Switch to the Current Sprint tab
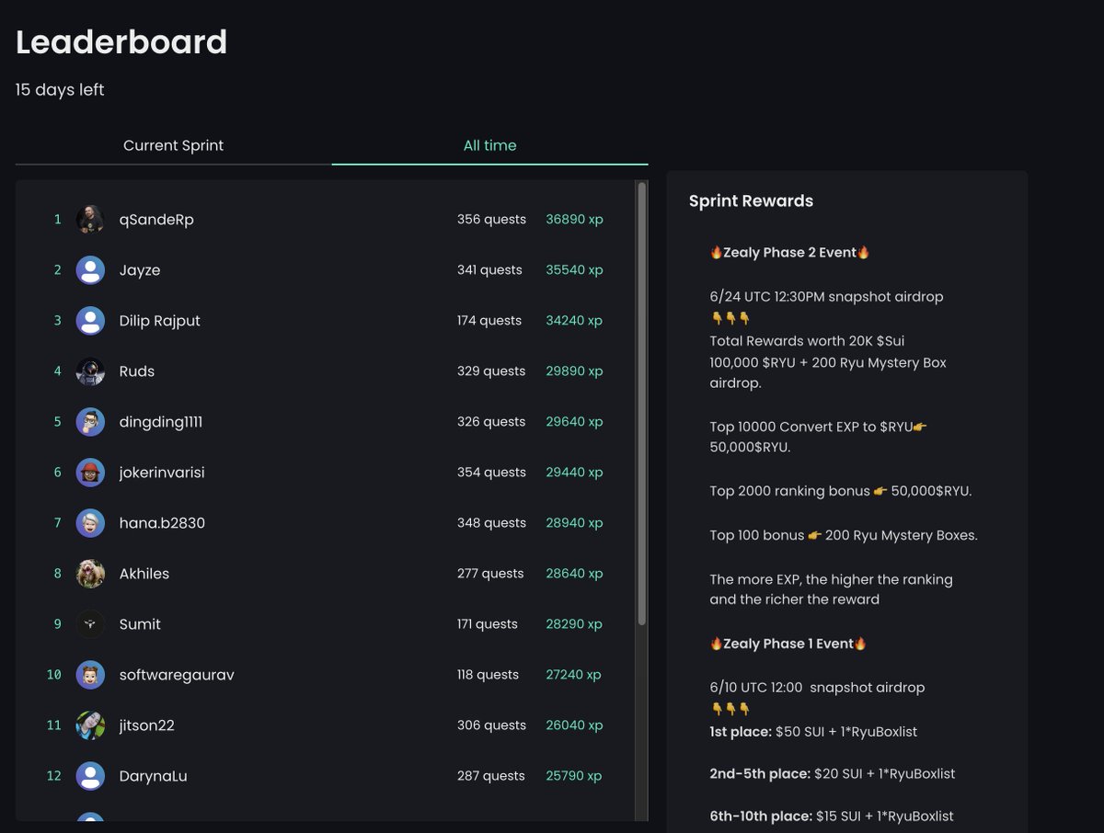The image size is (1104, 833). [x=174, y=145]
